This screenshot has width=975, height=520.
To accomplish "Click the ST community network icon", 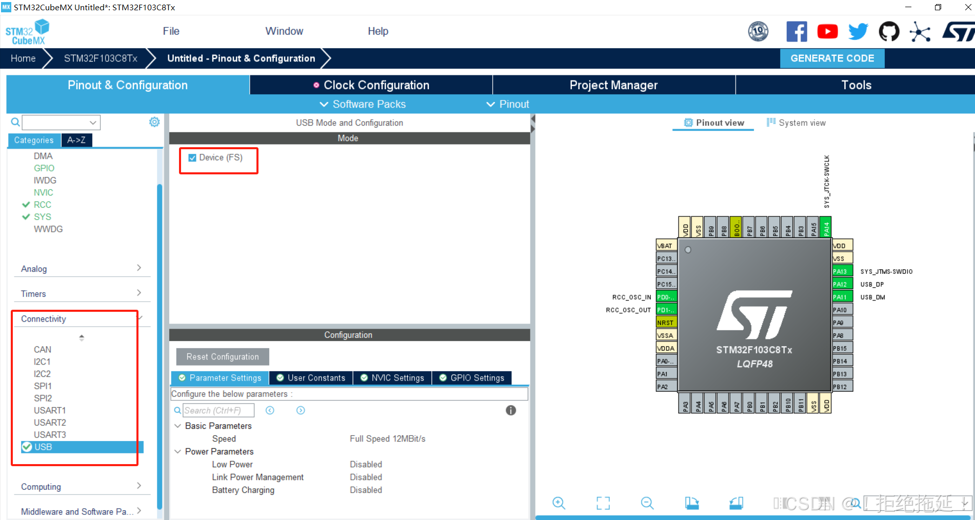I will point(920,32).
